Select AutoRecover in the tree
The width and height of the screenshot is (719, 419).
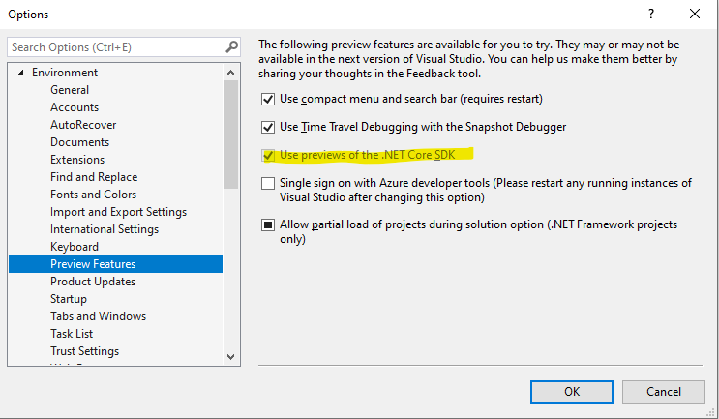pyautogui.click(x=83, y=125)
